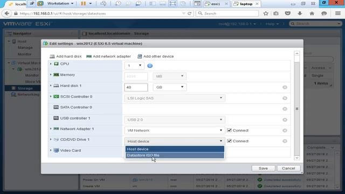
Task: Select Manage under Host in Navigator
Action: (25, 47)
